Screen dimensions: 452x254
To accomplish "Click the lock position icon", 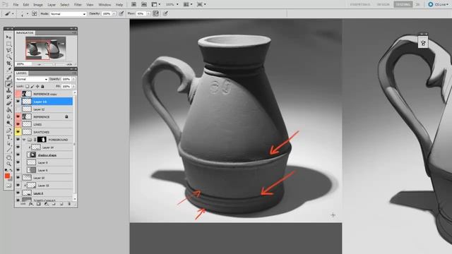I will pos(37,86).
